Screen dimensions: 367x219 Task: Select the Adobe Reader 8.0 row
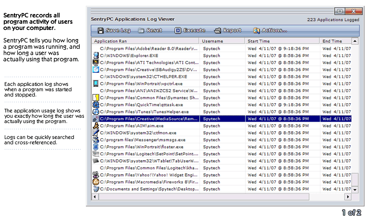pos(221,49)
